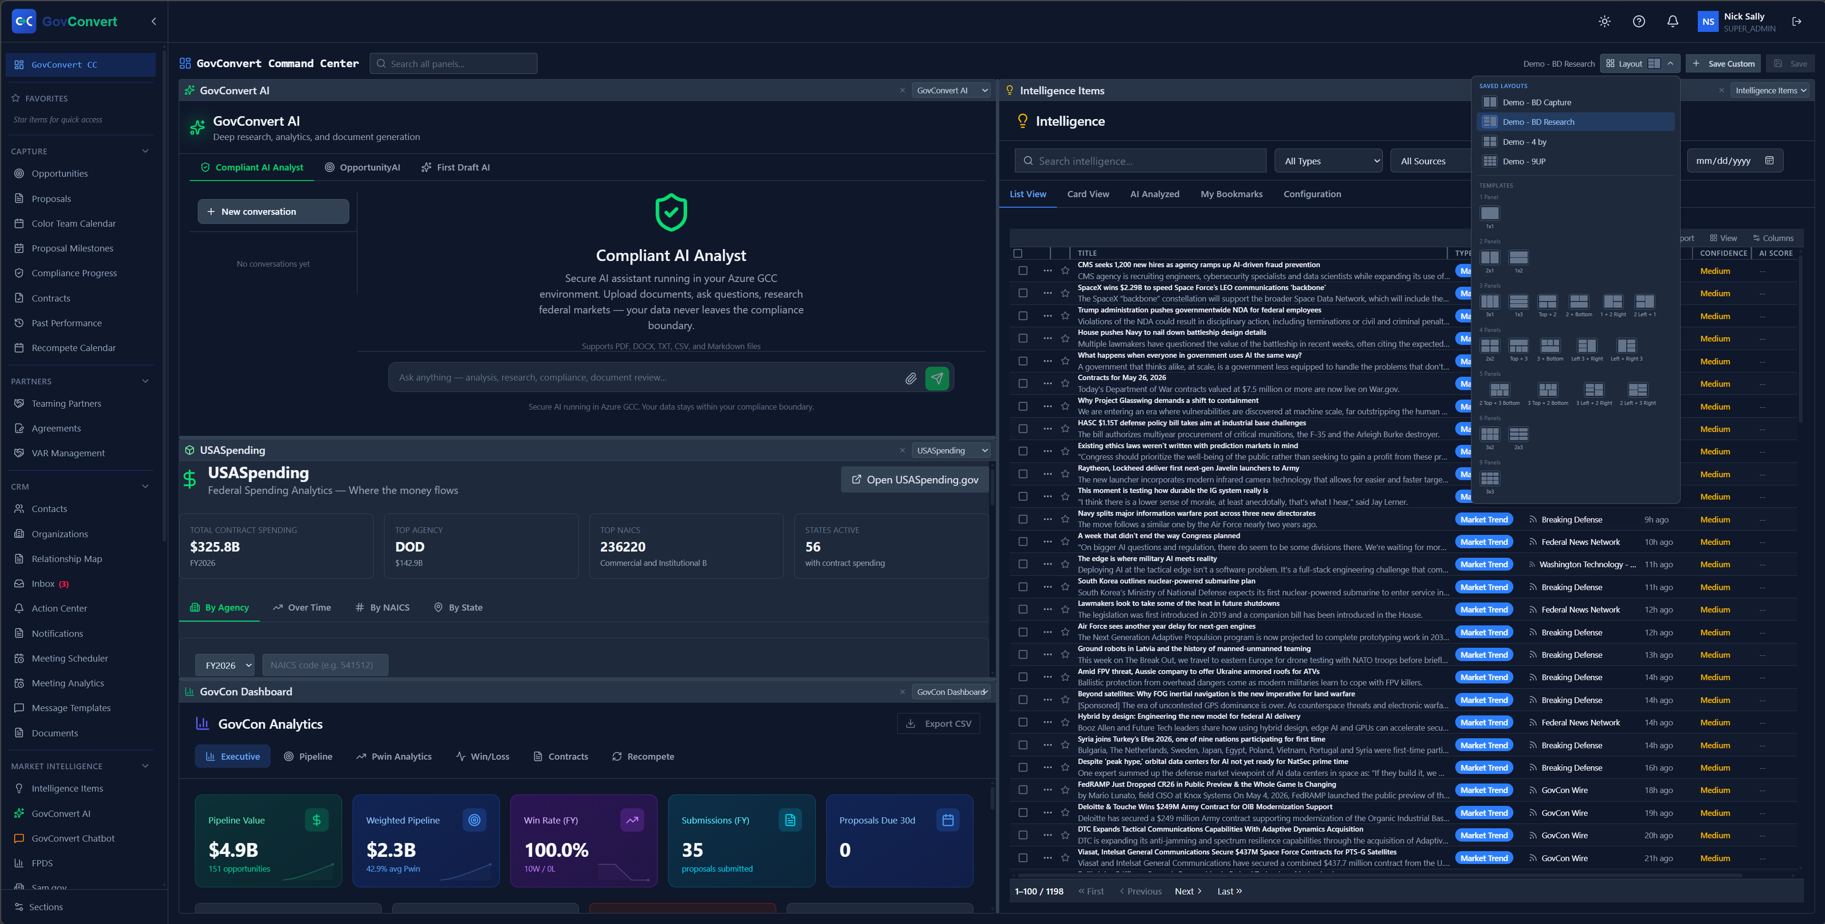1825x924 pixels.
Task: Choose the Left 3 + Right template
Action: coord(1587,345)
